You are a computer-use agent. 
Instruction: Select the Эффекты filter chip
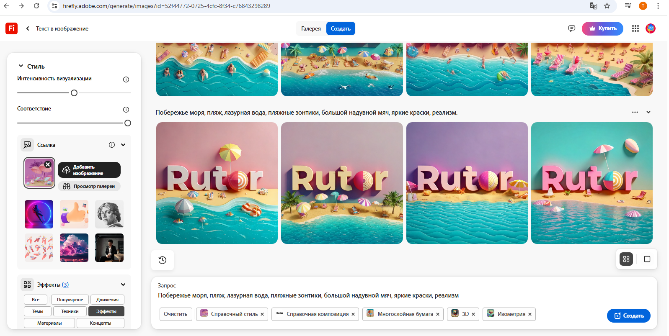coord(106,311)
